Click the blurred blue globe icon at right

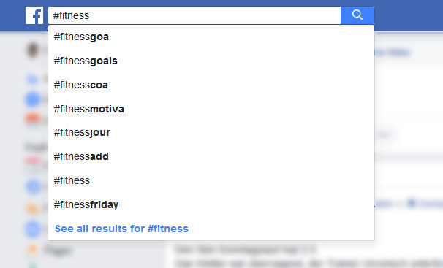[412, 203]
